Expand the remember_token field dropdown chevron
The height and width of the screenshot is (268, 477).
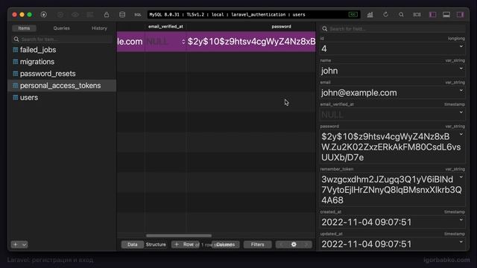click(461, 177)
